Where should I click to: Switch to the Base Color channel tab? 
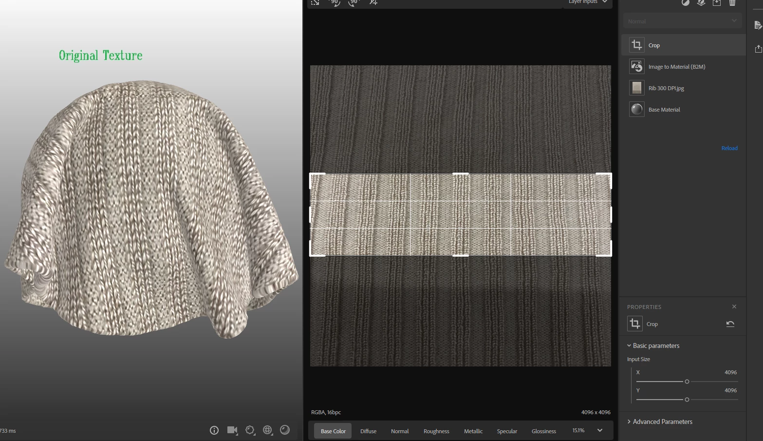(333, 431)
